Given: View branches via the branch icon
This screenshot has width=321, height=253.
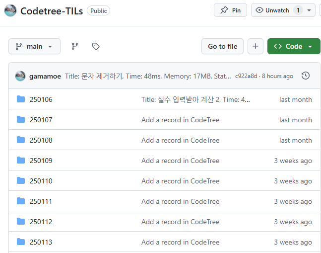Looking at the screenshot, I should point(75,46).
